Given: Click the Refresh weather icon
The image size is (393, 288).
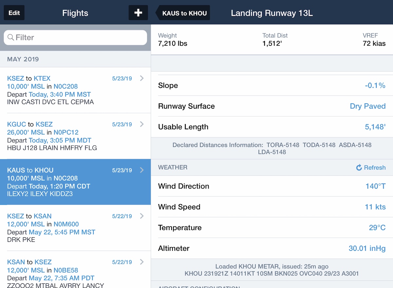Looking at the screenshot, I should (x=359, y=168).
